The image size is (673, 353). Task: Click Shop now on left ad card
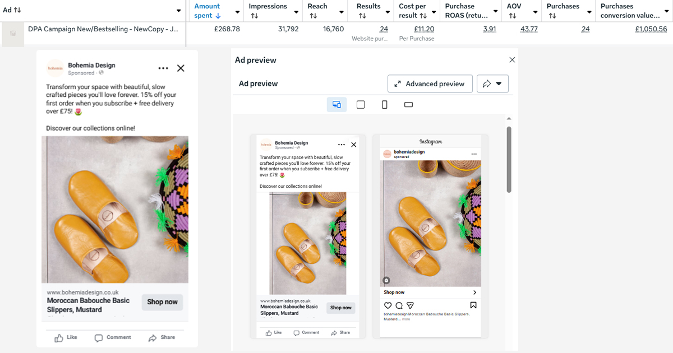click(162, 301)
